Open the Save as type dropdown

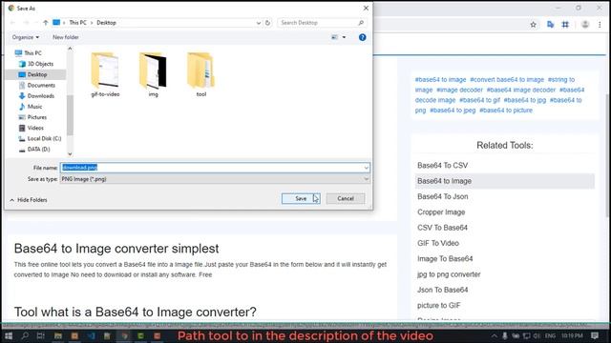point(215,179)
